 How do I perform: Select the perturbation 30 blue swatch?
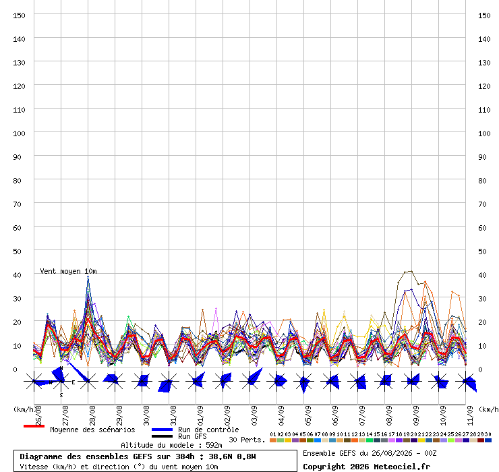488,440
